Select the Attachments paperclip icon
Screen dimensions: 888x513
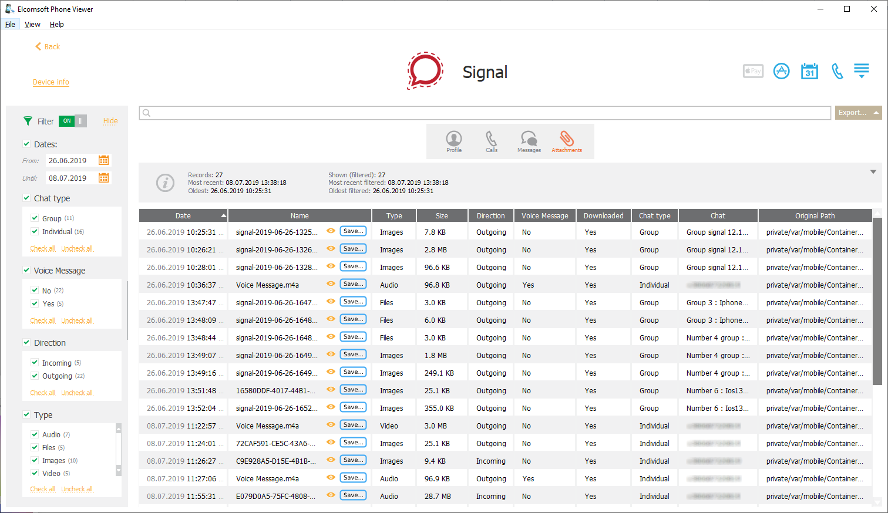[566, 140]
